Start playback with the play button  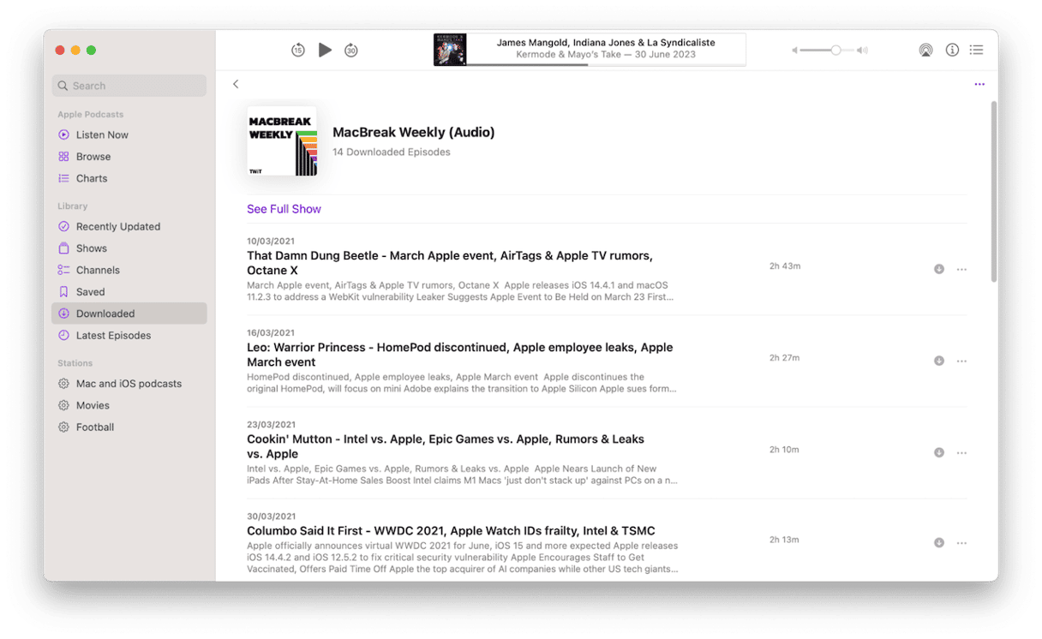pos(325,51)
